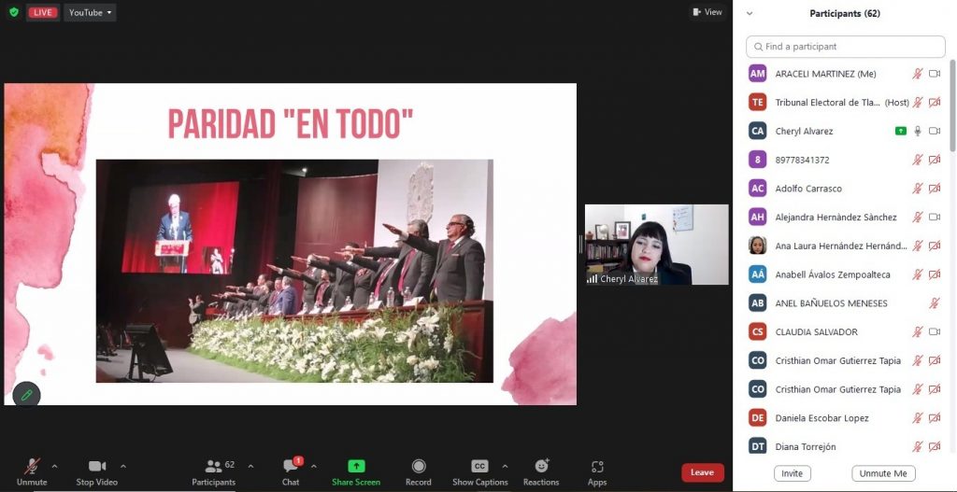Toggle Stop Video camera button
The height and width of the screenshot is (492, 957).
click(x=97, y=466)
